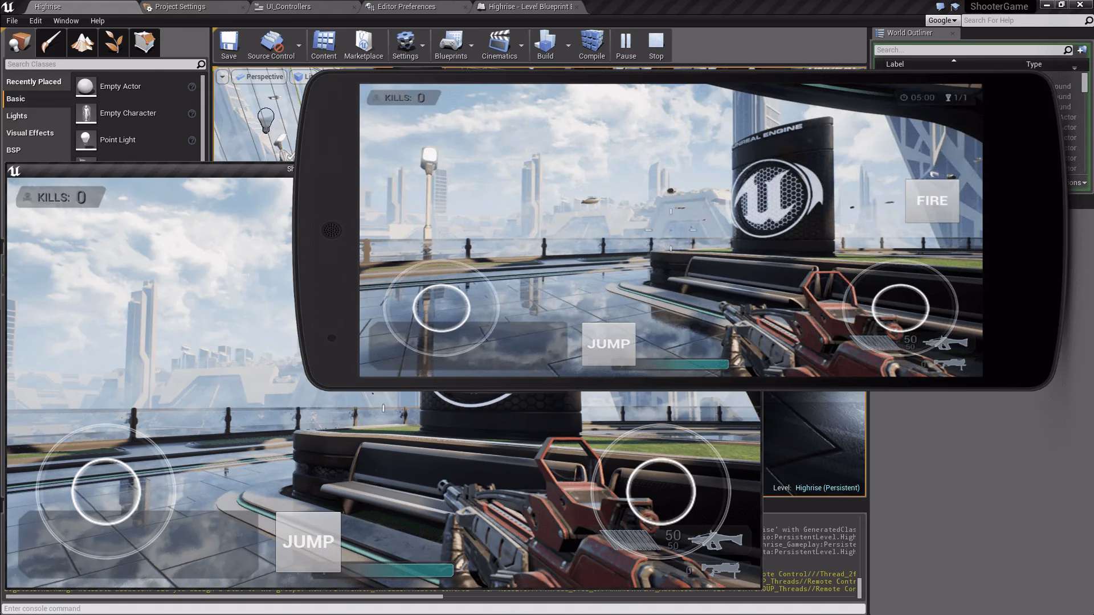The height and width of the screenshot is (615, 1094).
Task: Click the Build toolbar icon
Action: pos(545,46)
